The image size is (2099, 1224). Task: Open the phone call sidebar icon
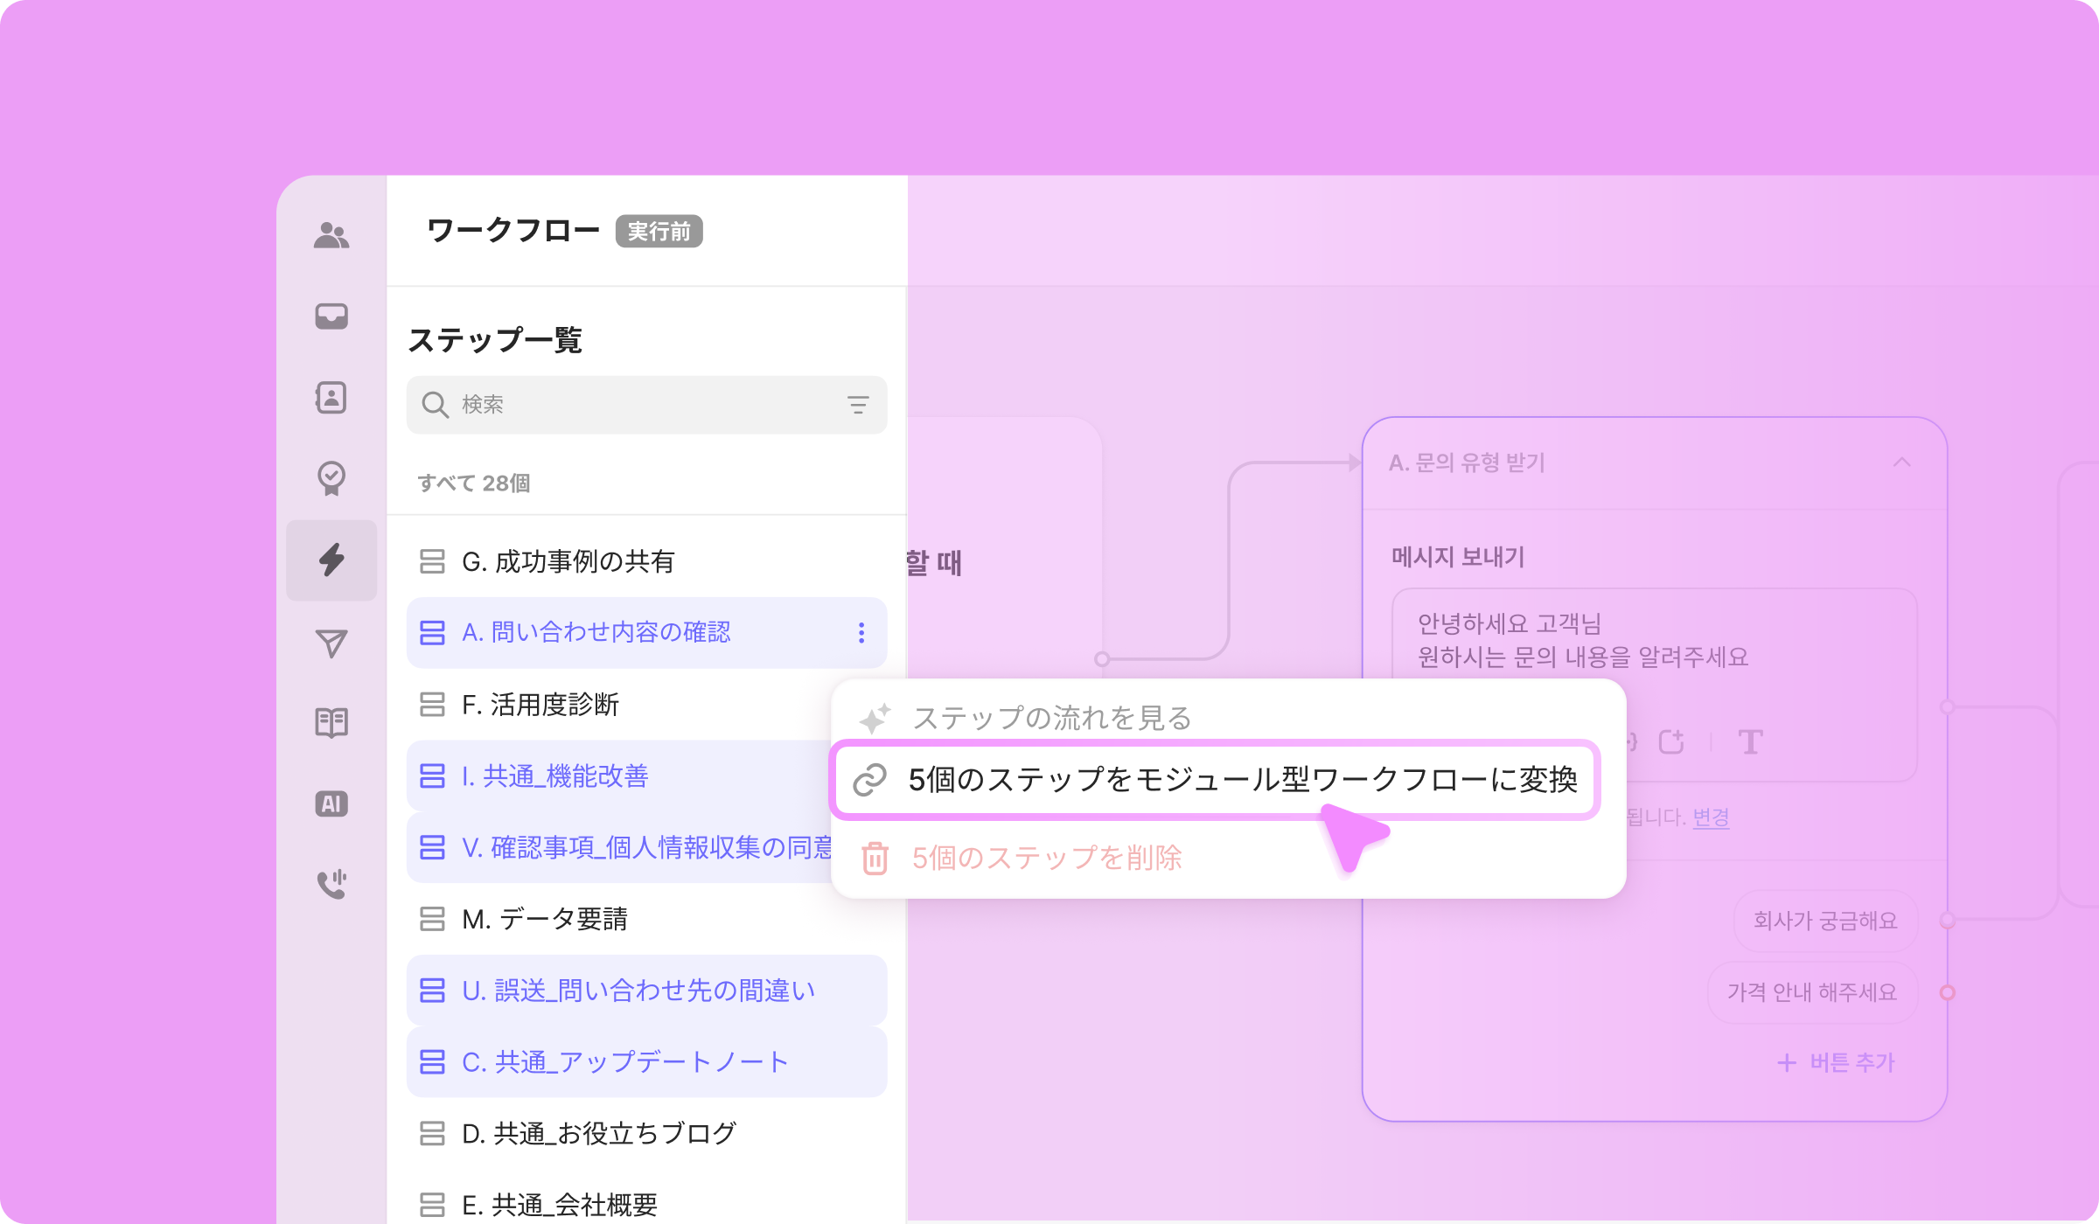click(331, 884)
